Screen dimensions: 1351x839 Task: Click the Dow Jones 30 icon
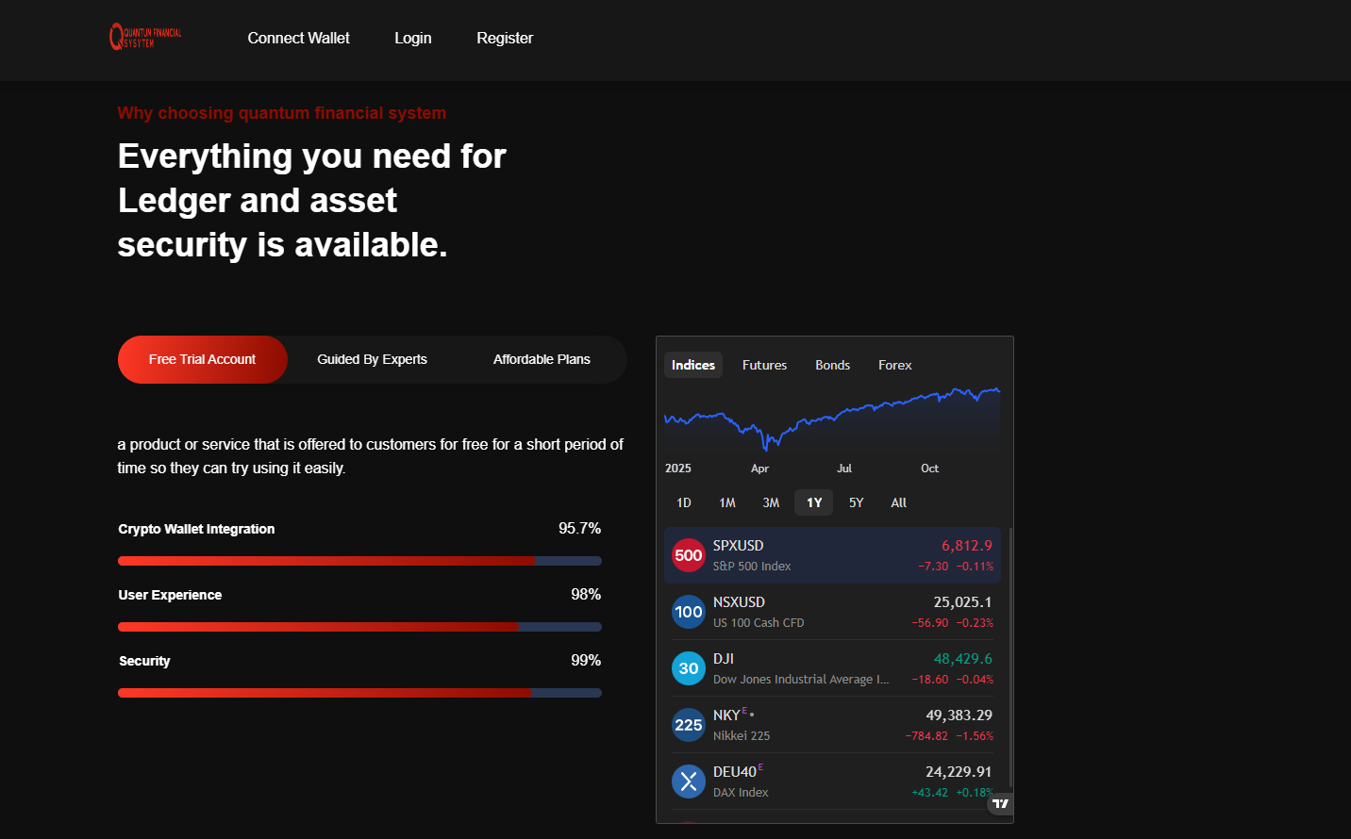coord(689,668)
